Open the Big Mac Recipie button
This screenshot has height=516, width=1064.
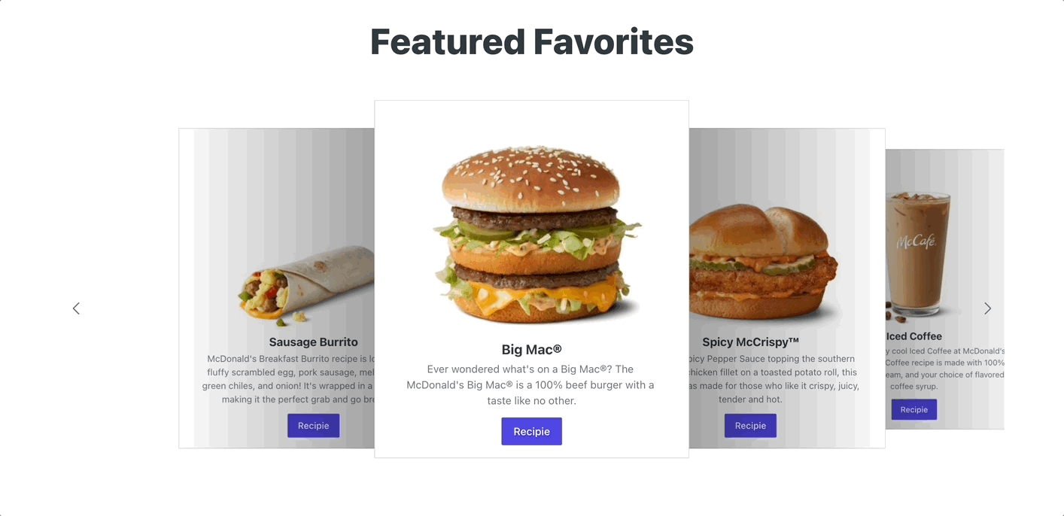click(531, 432)
